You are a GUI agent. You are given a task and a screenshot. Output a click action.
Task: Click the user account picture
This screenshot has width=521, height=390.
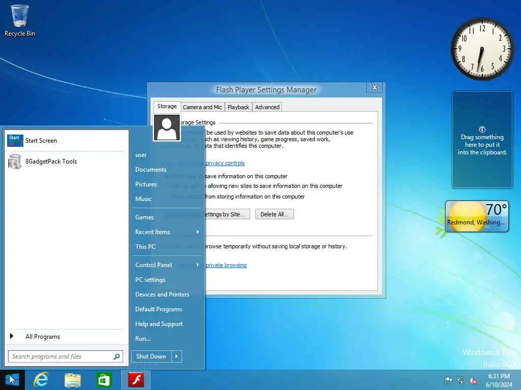pos(167,128)
